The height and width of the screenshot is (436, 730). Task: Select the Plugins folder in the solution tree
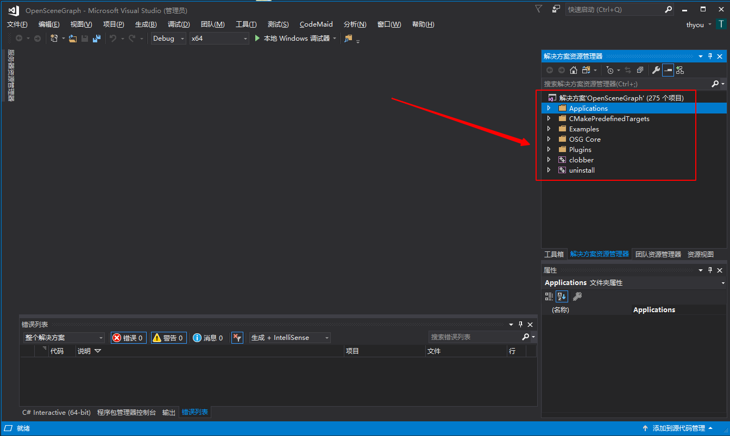(x=580, y=150)
